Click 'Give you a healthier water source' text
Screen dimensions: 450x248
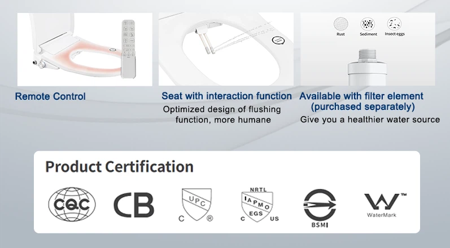click(370, 119)
